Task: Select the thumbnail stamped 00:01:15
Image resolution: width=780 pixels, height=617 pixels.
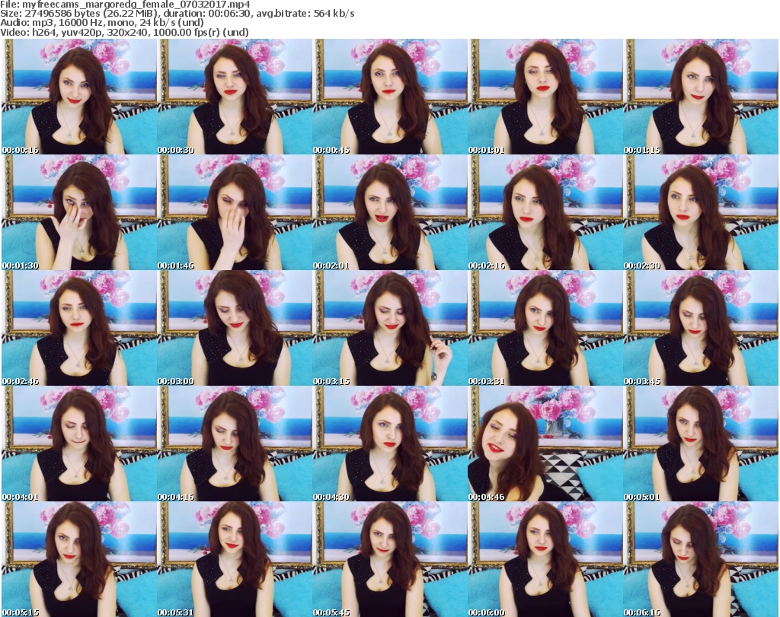Action: 701,97
